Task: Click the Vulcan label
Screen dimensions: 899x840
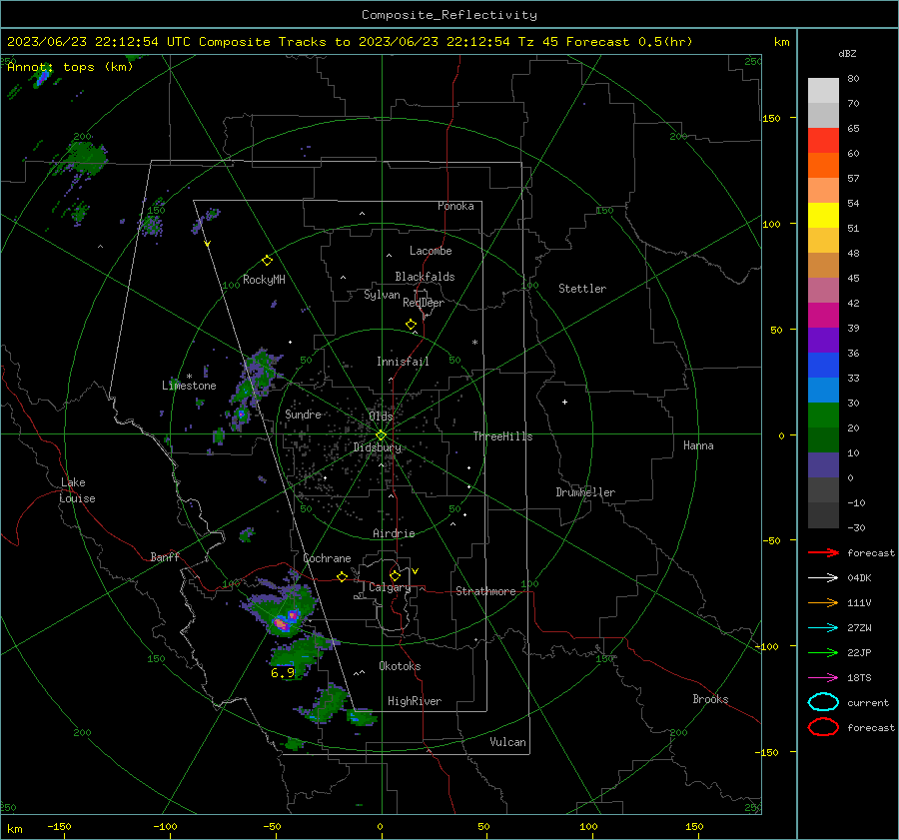Action: point(507,742)
